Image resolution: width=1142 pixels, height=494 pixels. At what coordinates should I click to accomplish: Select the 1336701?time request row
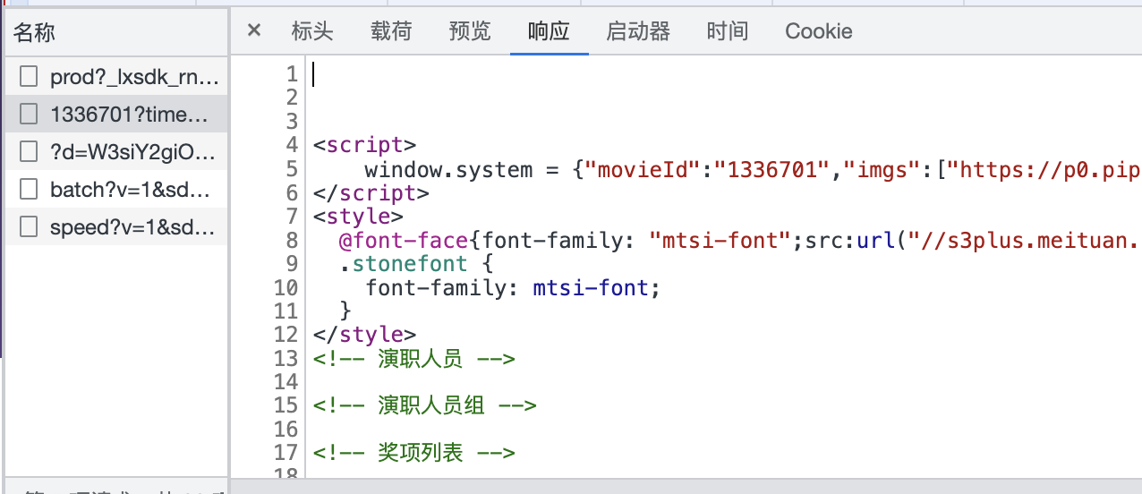tap(116, 115)
